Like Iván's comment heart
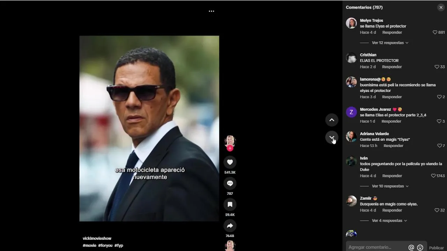The image size is (447, 251). (x=433, y=176)
